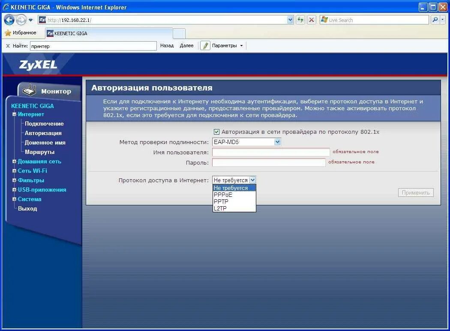The height and width of the screenshot is (331, 450).
Task: Click the ZyXEL favicon in address bar
Action: (42, 20)
